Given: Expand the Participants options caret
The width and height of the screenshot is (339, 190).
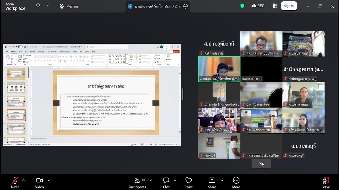Looking at the screenshot, I should 151,180.
